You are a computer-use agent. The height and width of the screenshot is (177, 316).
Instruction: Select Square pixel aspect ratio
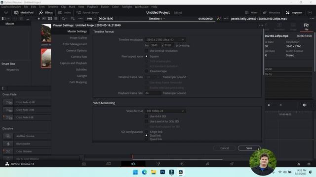click(x=146, y=57)
